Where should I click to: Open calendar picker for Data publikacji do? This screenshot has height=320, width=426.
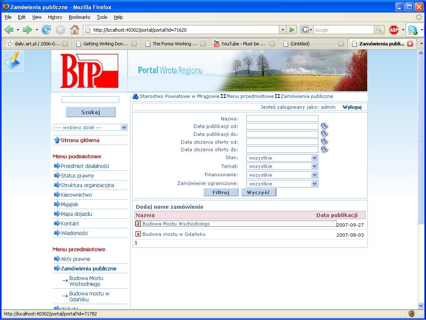[324, 134]
